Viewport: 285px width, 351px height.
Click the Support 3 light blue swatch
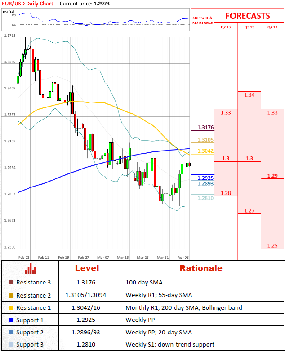(11, 345)
